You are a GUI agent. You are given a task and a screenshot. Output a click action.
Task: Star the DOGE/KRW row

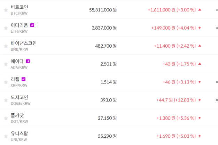pyautogui.click(x=6, y=100)
